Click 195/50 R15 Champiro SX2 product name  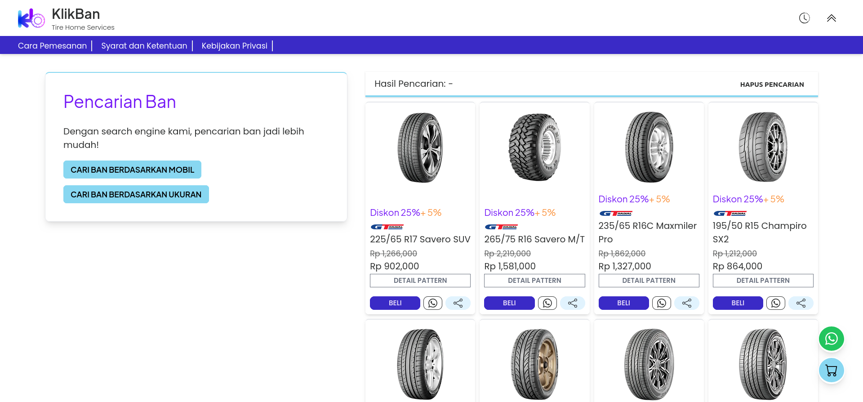(x=760, y=232)
